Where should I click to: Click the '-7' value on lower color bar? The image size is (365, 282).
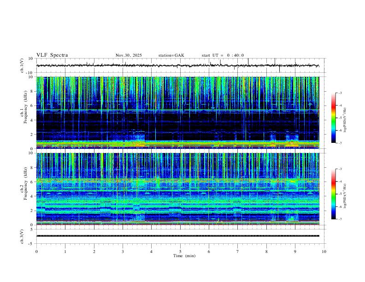tap(340, 219)
